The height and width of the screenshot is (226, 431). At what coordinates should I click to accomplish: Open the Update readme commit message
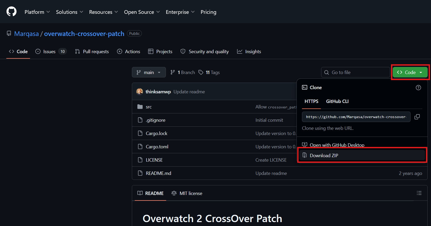[x=189, y=92]
